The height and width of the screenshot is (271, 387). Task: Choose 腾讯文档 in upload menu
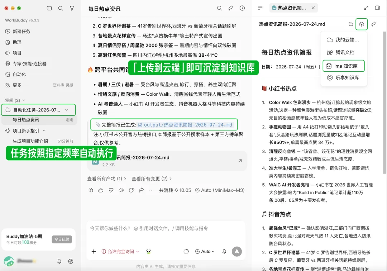[343, 52]
